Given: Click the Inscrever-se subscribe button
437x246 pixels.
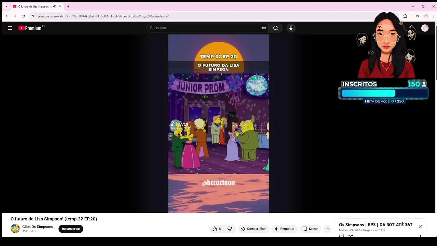Looking at the screenshot, I should pyautogui.click(x=71, y=229).
